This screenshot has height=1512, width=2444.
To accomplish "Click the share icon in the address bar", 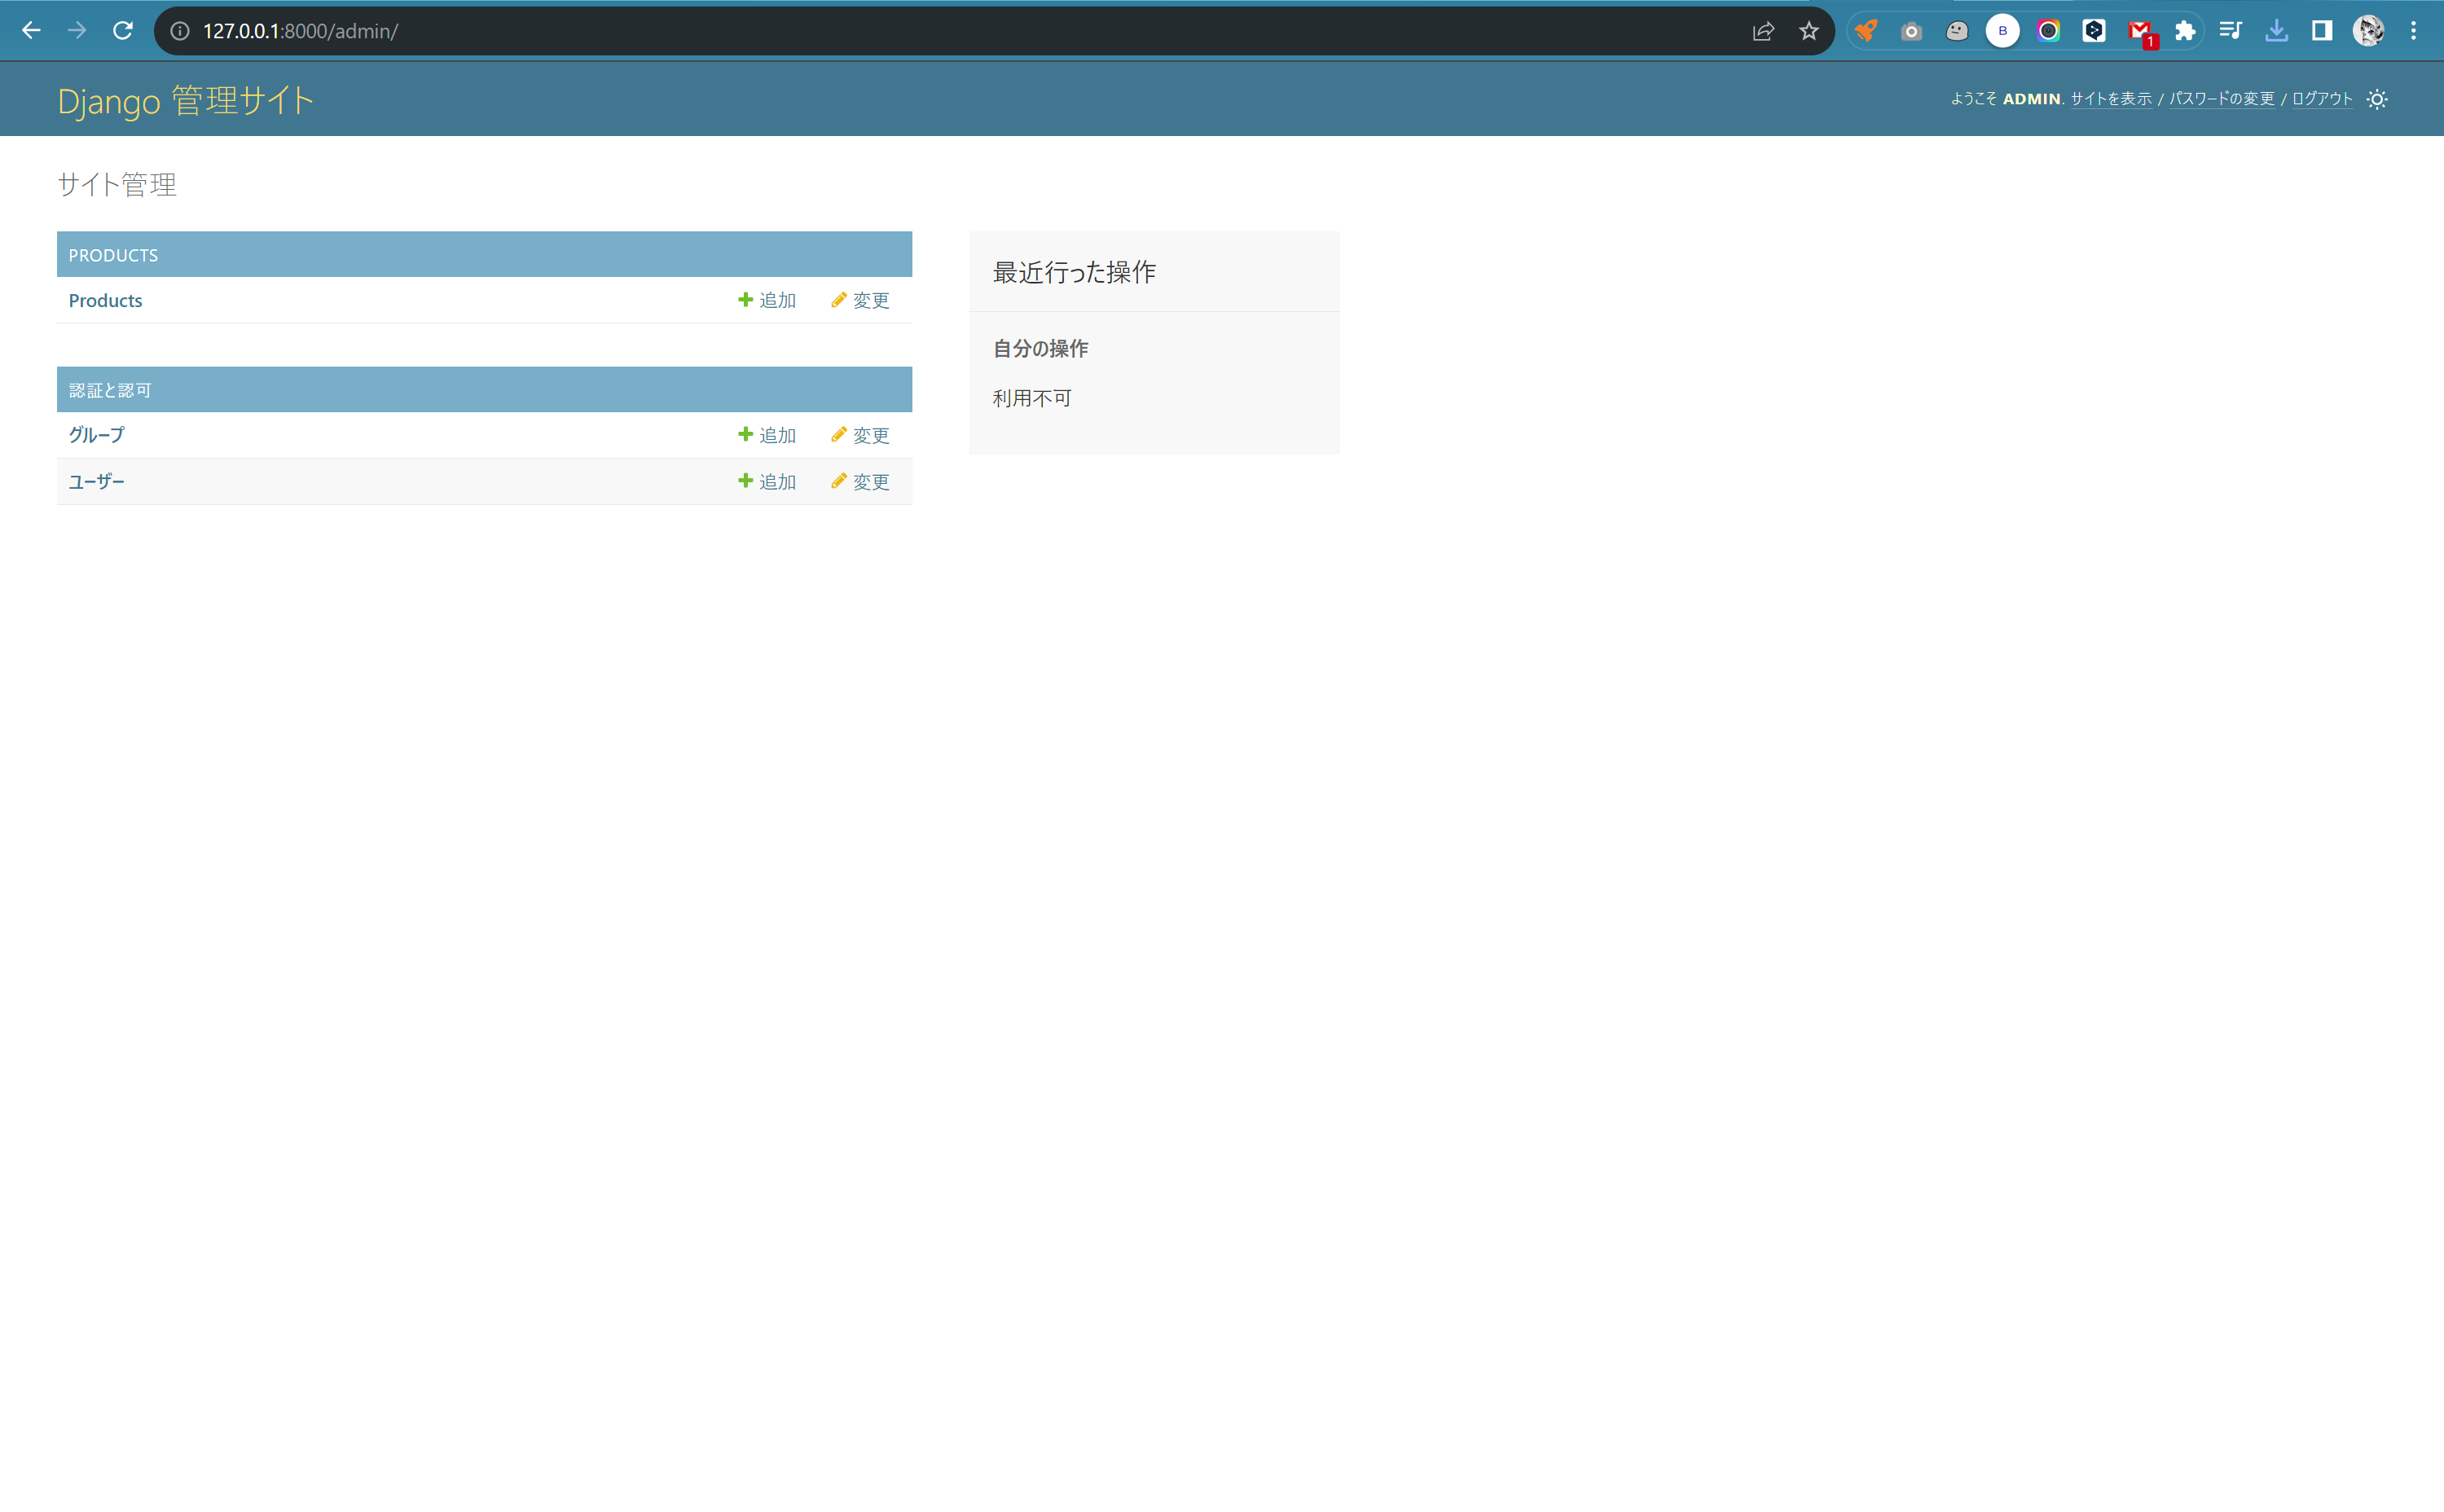I will (1763, 30).
